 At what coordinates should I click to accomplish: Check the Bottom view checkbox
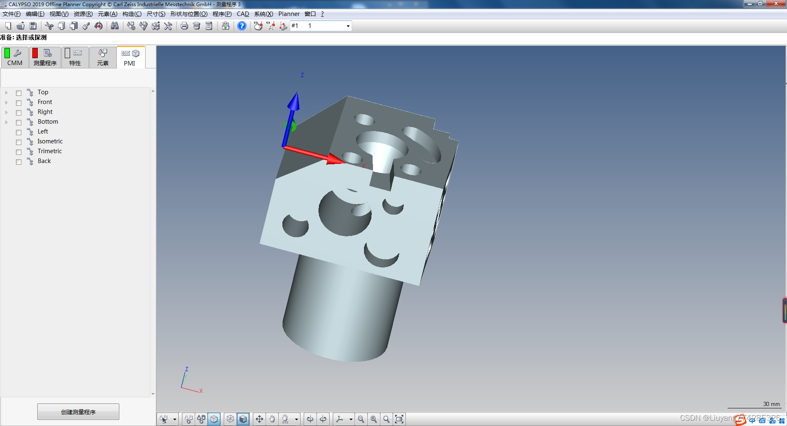click(18, 122)
